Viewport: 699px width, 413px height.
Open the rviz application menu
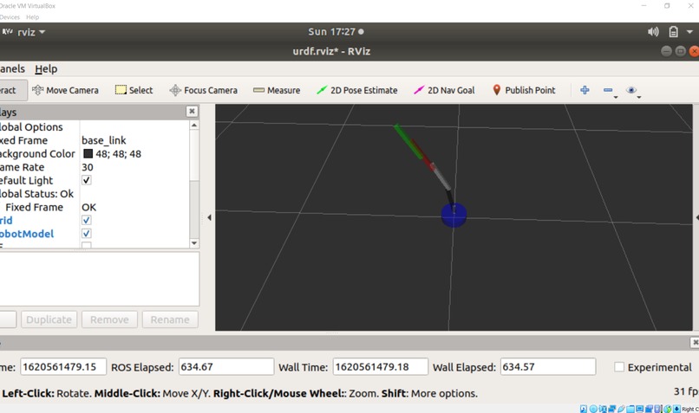(24, 32)
